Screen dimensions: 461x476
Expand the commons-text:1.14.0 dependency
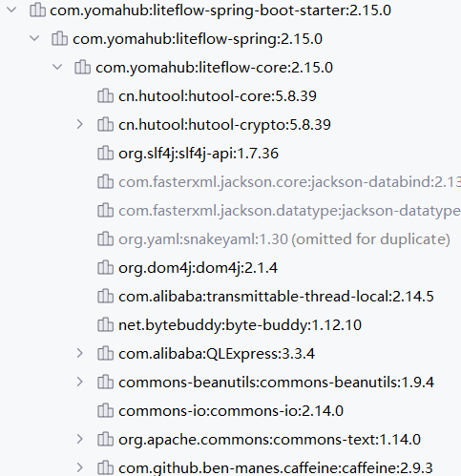pos(80,439)
